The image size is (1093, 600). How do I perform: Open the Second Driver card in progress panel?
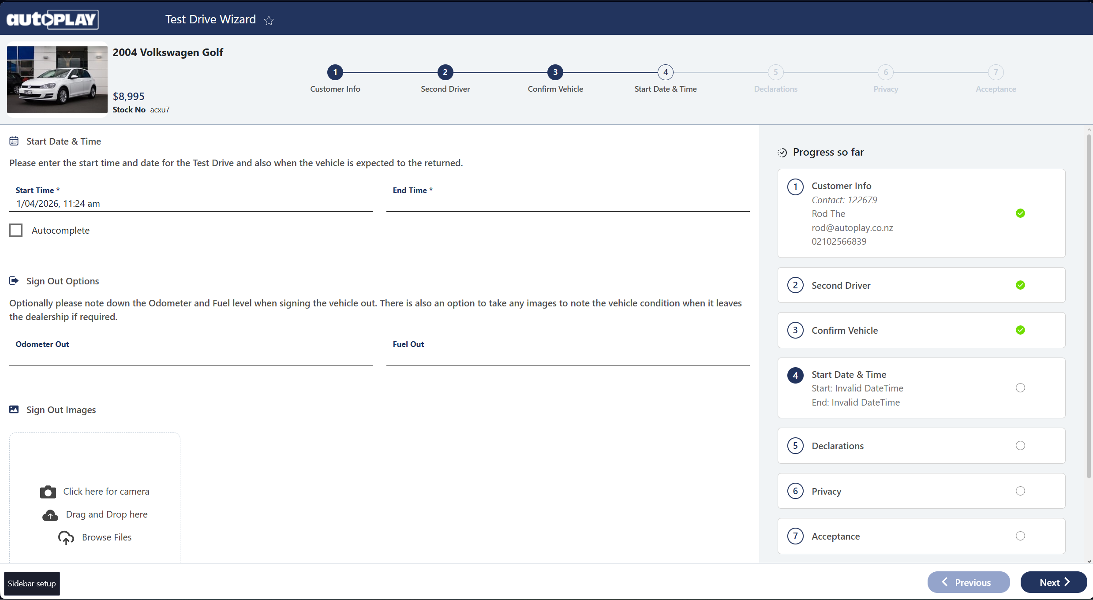(921, 285)
